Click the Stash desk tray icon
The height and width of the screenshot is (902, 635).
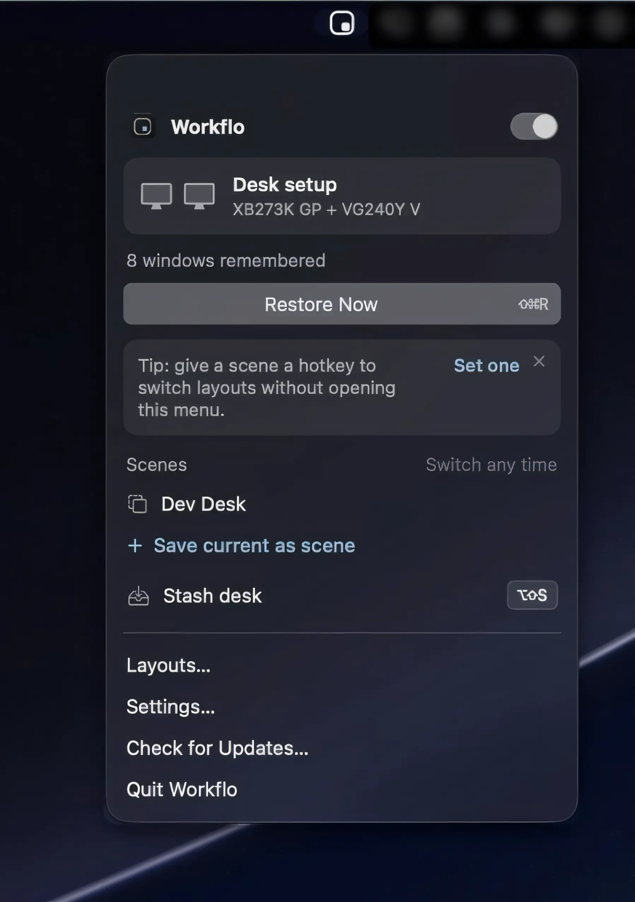[138, 596]
